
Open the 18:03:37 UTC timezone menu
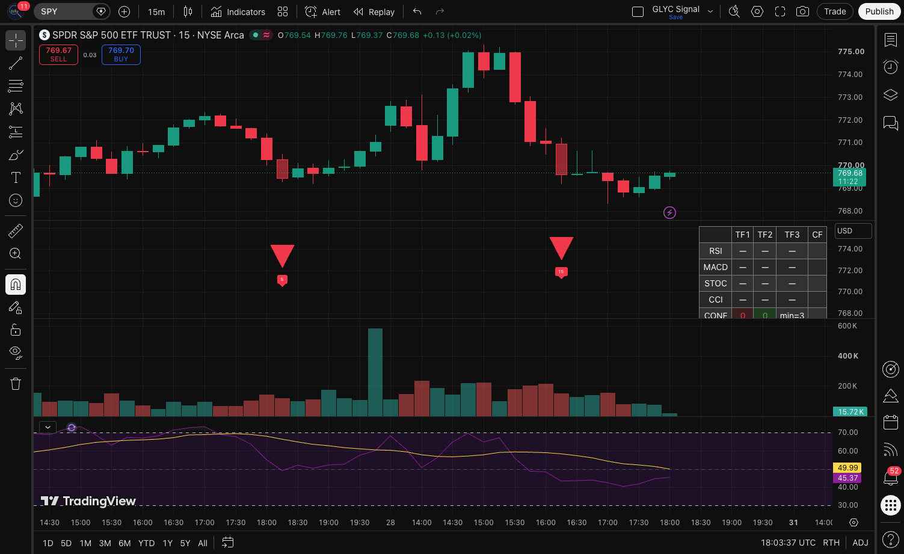788,543
